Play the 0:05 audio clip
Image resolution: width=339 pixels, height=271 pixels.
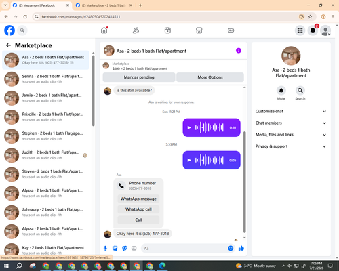189,160
